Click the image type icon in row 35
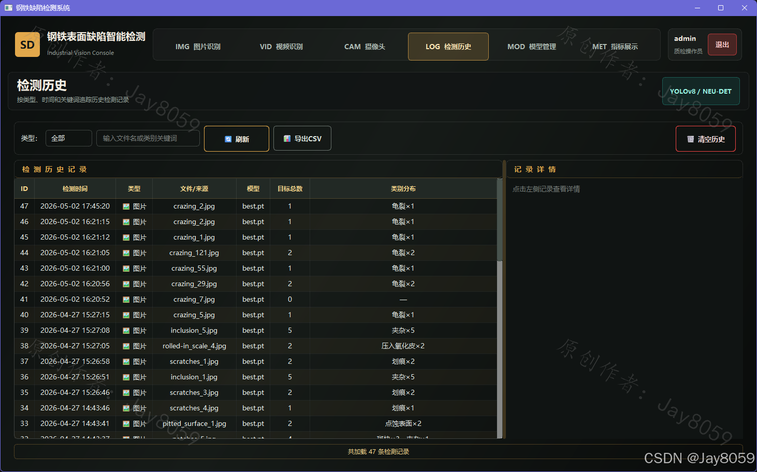This screenshot has width=757, height=472. (126, 393)
